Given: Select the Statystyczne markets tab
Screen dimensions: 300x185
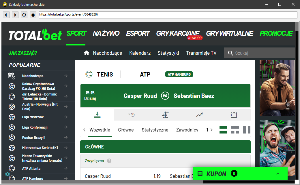Looking at the screenshot, I should tap(155, 130).
